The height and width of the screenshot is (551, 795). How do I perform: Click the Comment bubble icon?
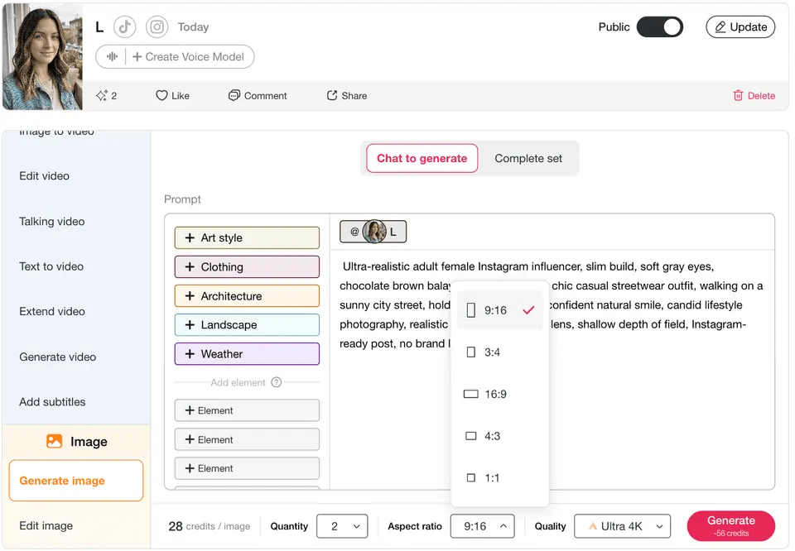(x=234, y=95)
